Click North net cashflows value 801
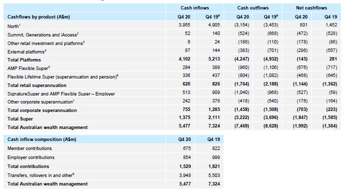356x189 pixels. pos(303,25)
